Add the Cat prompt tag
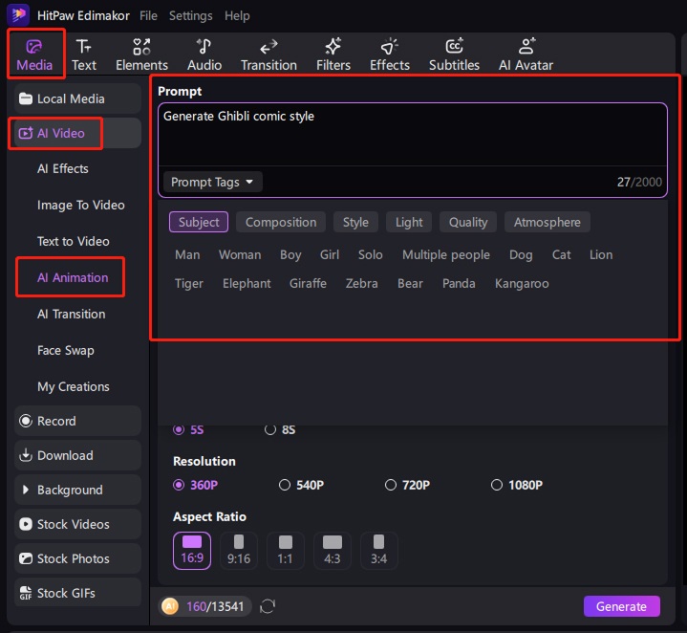This screenshot has width=687, height=633. (x=561, y=254)
